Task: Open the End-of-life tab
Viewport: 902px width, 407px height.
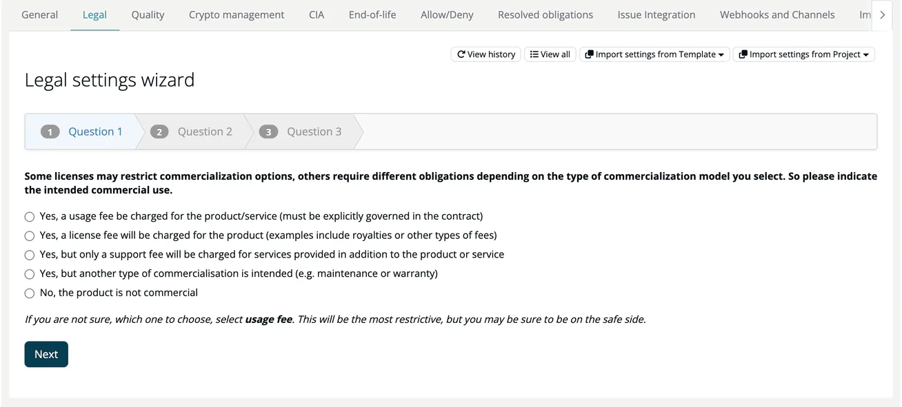Action: pyautogui.click(x=372, y=14)
